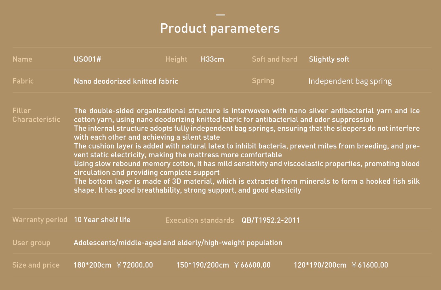Image resolution: width=441 pixels, height=290 pixels.
Task: Click the H33cm height value
Action: [212, 59]
